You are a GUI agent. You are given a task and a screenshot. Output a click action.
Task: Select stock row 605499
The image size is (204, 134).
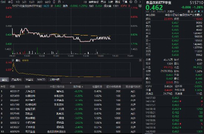pyautogui.click(x=71, y=96)
